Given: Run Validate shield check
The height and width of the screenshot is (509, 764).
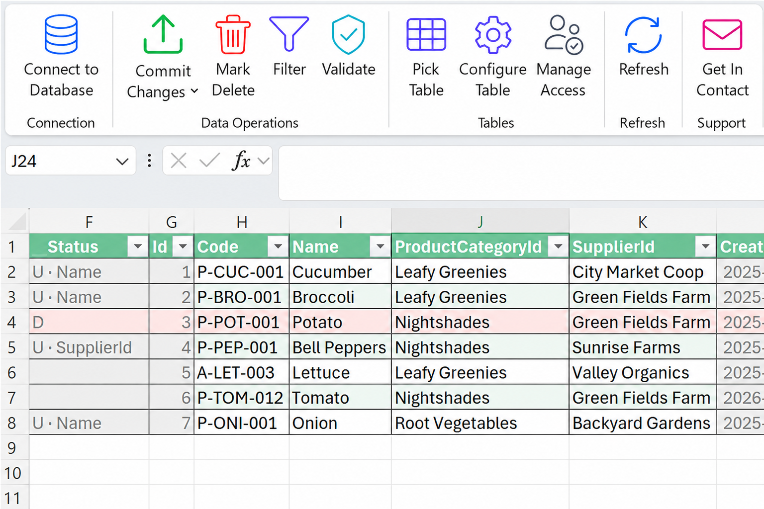Looking at the screenshot, I should (x=348, y=34).
